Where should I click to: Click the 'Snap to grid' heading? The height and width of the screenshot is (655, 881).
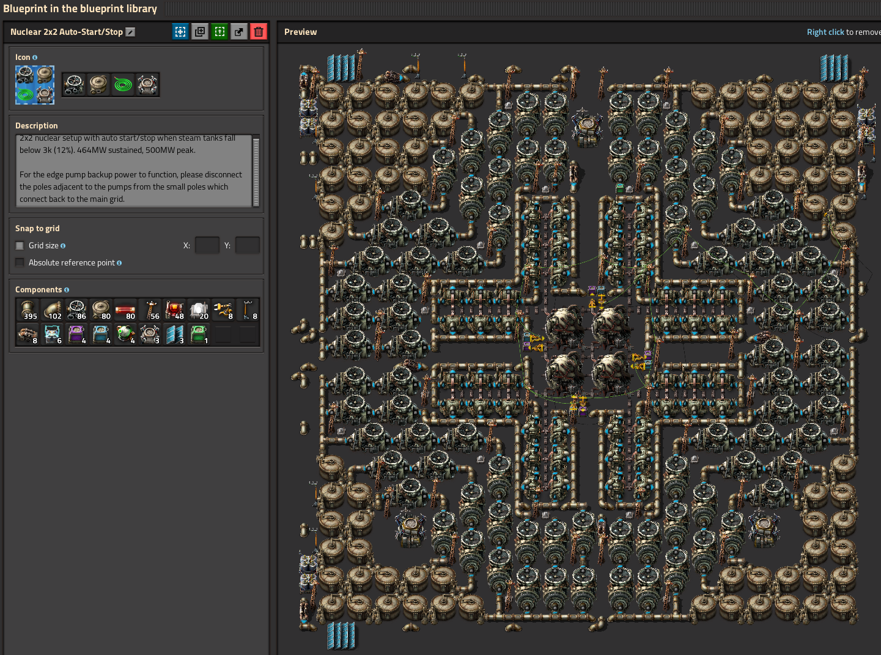coord(37,229)
